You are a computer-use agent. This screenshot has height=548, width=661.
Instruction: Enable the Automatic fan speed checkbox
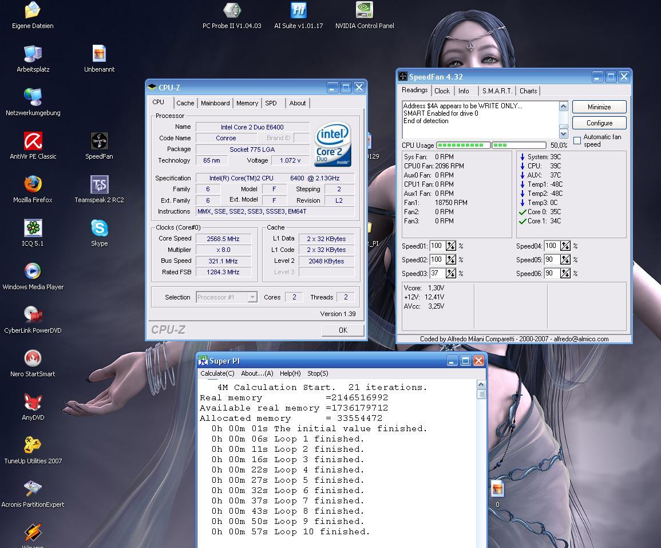point(577,140)
